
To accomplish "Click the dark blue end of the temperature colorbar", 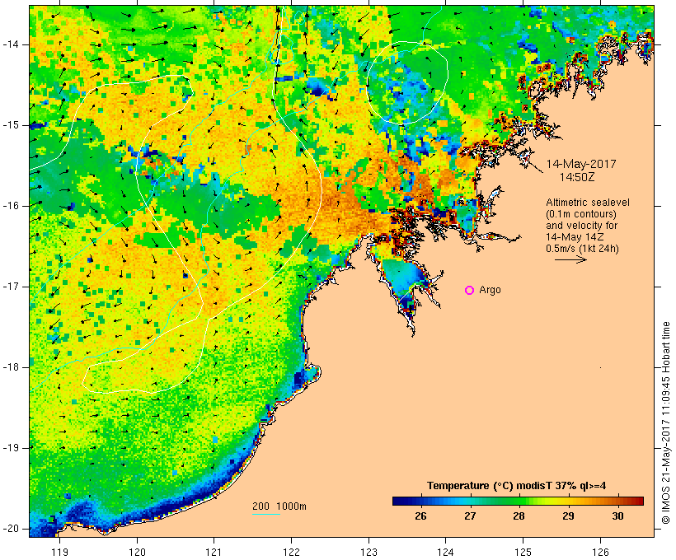I will 399,501.
